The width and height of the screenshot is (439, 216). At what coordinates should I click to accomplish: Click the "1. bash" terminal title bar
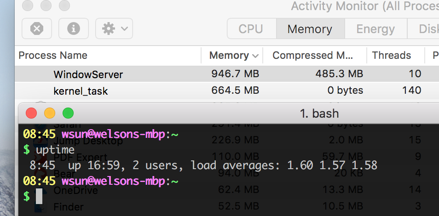click(319, 113)
